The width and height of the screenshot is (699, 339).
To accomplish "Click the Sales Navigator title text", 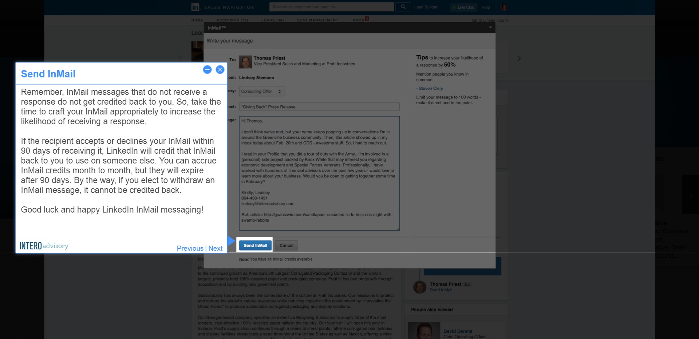I will tap(229, 7).
